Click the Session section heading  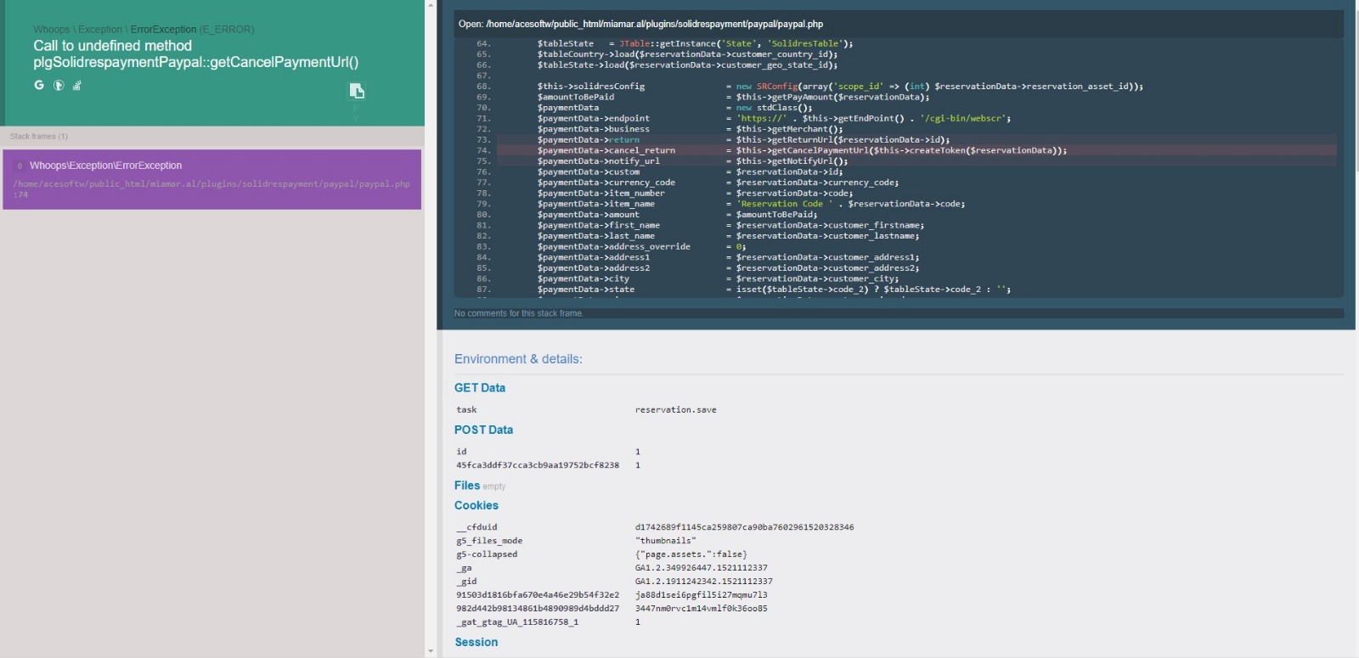coord(476,642)
